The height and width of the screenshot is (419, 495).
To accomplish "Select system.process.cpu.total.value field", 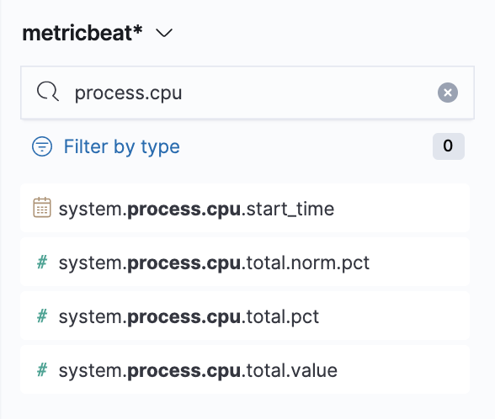I will point(198,370).
